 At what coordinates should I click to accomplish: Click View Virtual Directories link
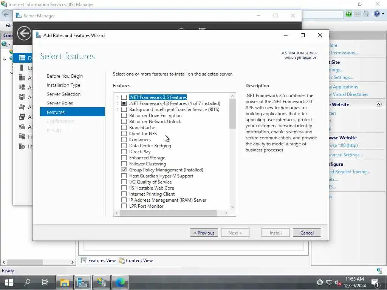coord(348,94)
